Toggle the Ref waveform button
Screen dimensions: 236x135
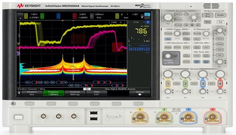pyautogui.click(x=220, y=55)
